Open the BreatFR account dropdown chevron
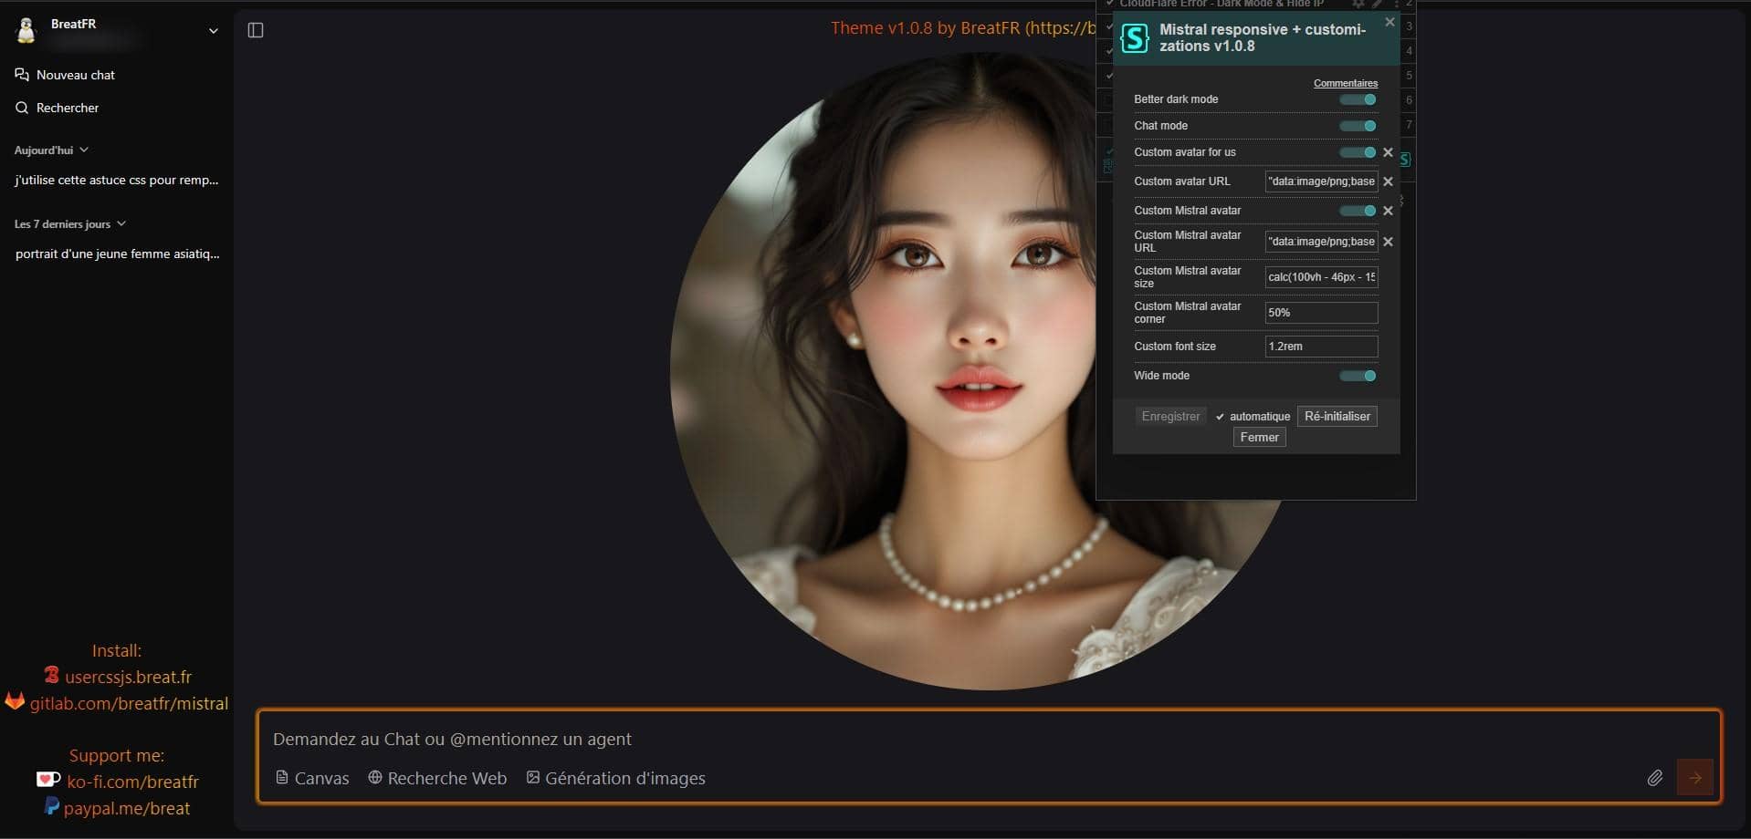The image size is (1751, 839). click(214, 31)
